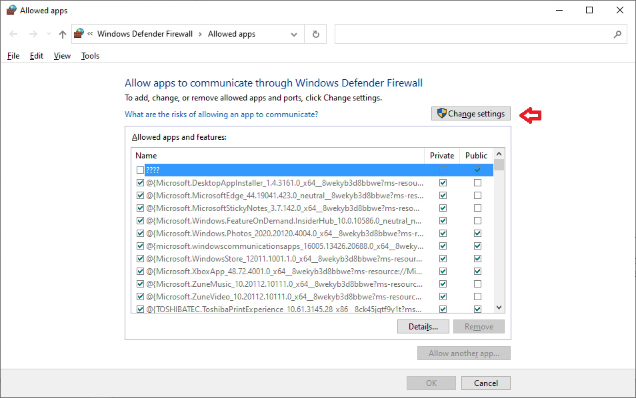Screen dimensions: 636x398
Task: Click the scroll down arrow of the apps list
Action: (x=499, y=307)
